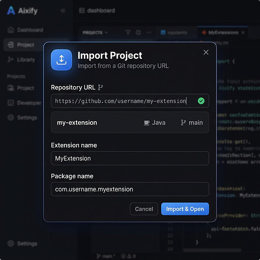Open Developer in the sidebar
260x260 pixels.
[x=24, y=103]
